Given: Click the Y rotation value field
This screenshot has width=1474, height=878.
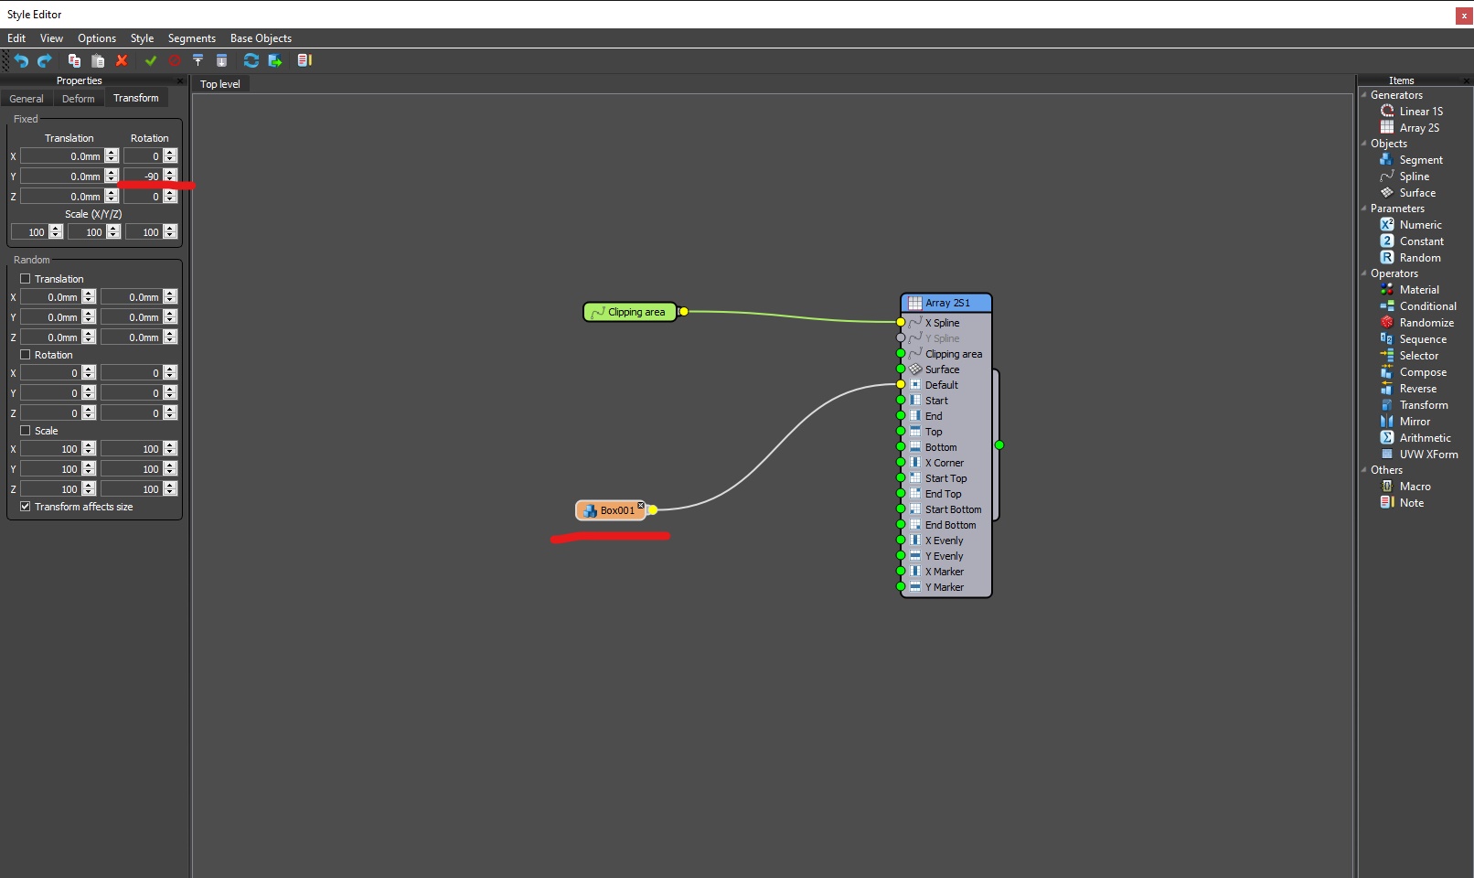Looking at the screenshot, I should (x=143, y=177).
